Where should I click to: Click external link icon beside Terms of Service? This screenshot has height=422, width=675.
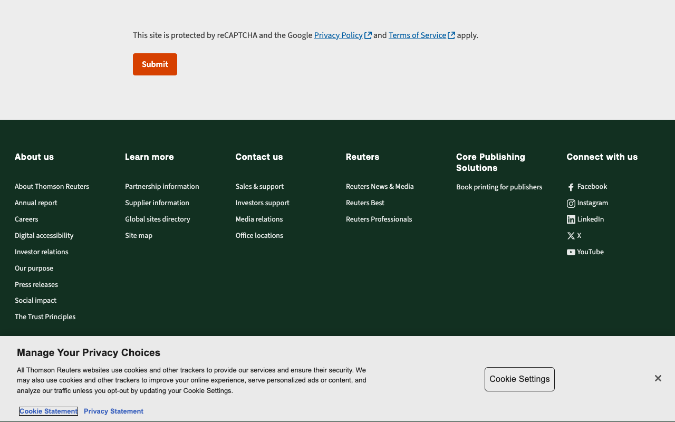451,35
